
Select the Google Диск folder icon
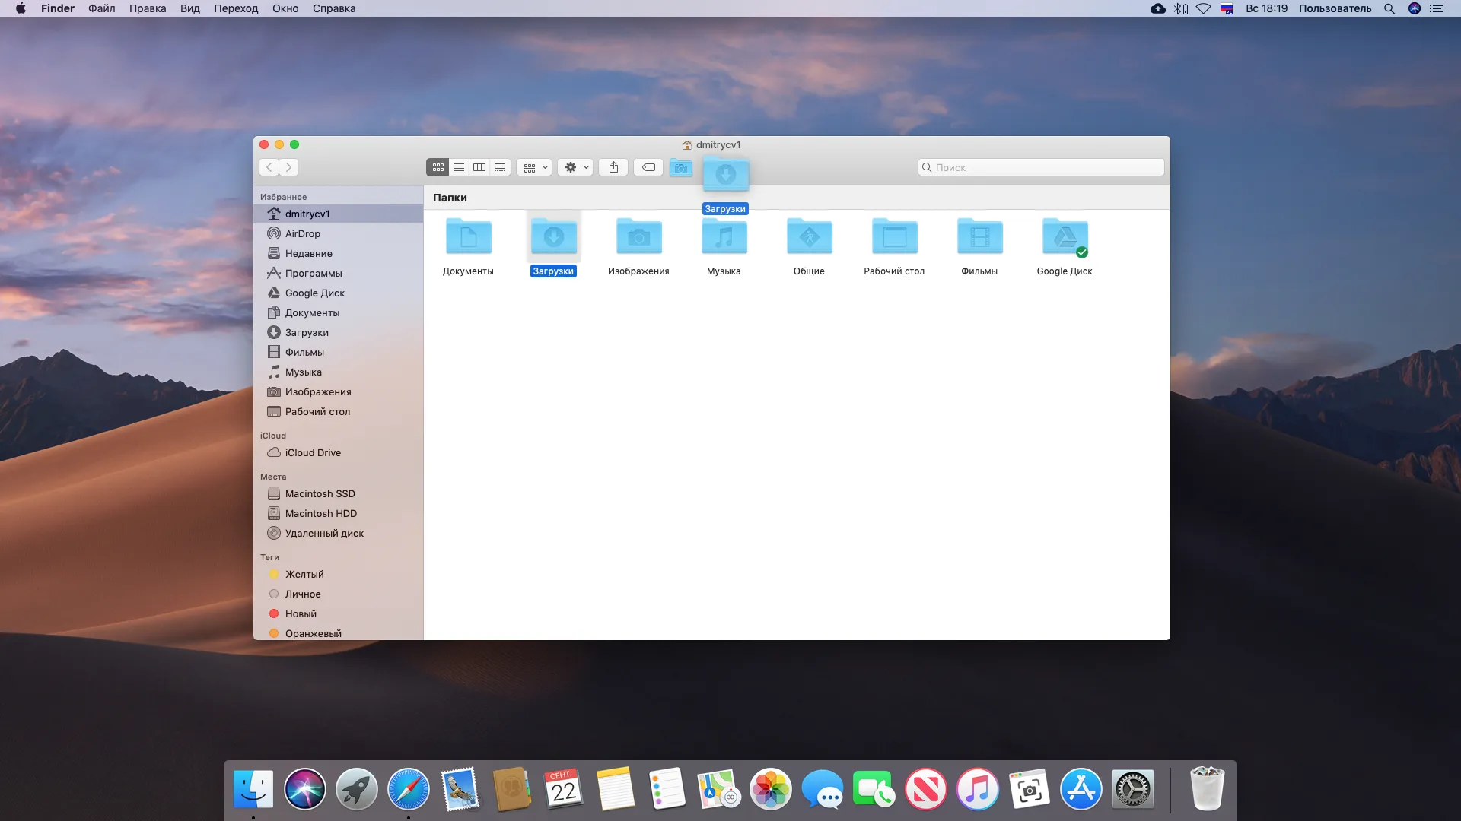pos(1065,237)
